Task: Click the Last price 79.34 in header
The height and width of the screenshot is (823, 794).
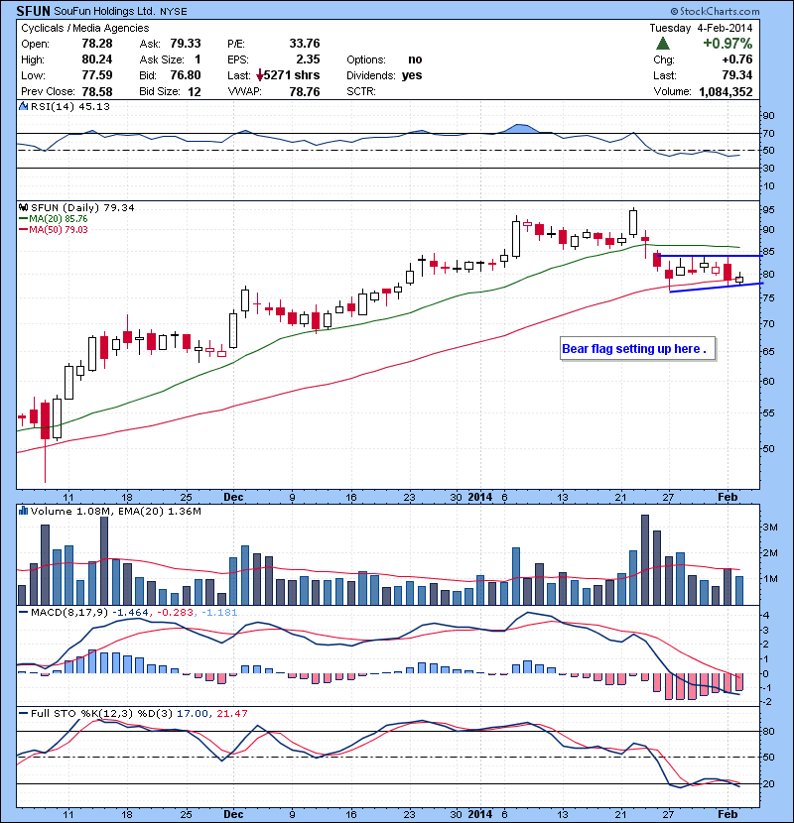Action: (x=737, y=75)
